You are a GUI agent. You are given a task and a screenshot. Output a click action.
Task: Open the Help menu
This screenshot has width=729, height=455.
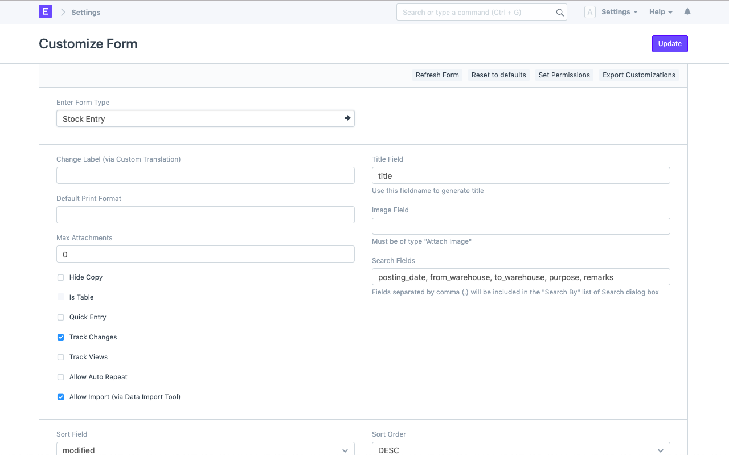(x=660, y=11)
